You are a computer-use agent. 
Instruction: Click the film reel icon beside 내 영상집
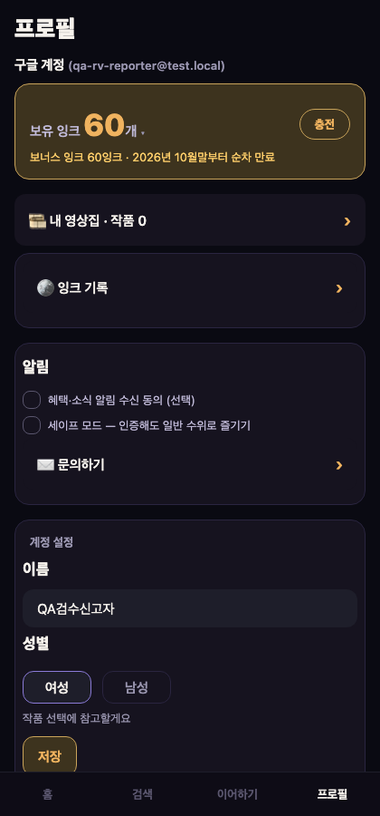click(38, 221)
